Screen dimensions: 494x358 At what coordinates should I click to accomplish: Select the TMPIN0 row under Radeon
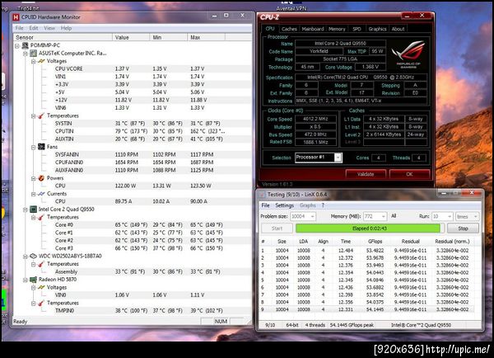pos(133,311)
